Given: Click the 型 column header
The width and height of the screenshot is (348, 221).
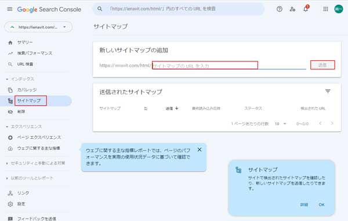Looking at the screenshot, I should point(146,108).
